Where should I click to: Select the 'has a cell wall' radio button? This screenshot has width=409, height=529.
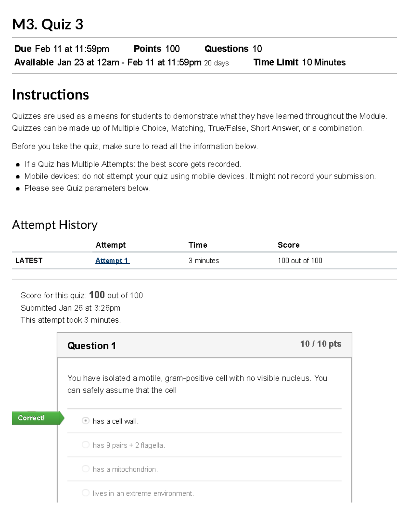point(86,421)
